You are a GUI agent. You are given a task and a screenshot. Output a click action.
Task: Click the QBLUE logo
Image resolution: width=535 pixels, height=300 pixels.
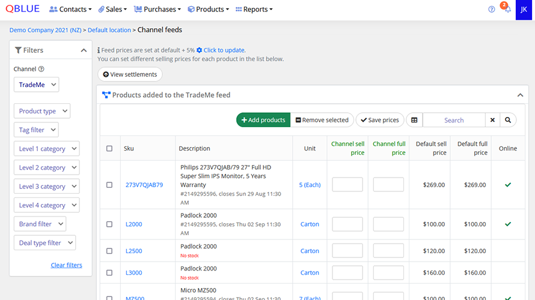pos(22,10)
